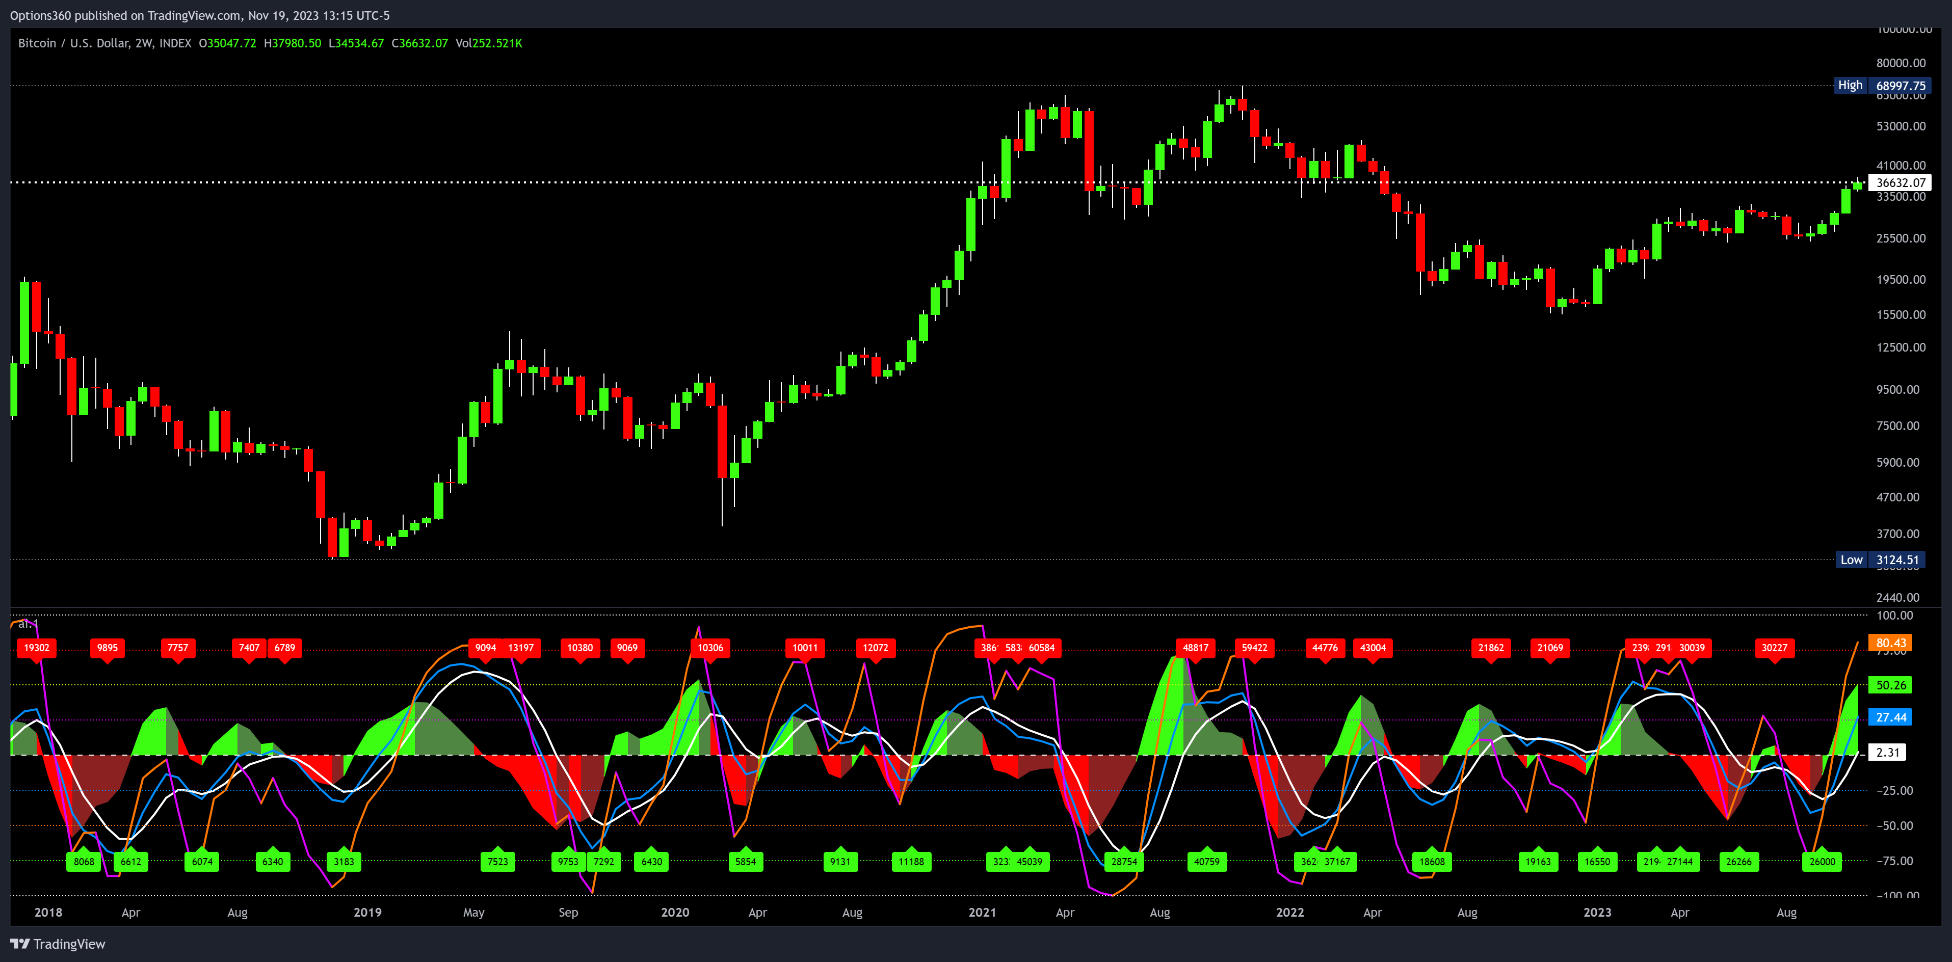Click the Options360 published on TradingView.com header
Image resolution: width=1952 pixels, height=962 pixels.
200,15
